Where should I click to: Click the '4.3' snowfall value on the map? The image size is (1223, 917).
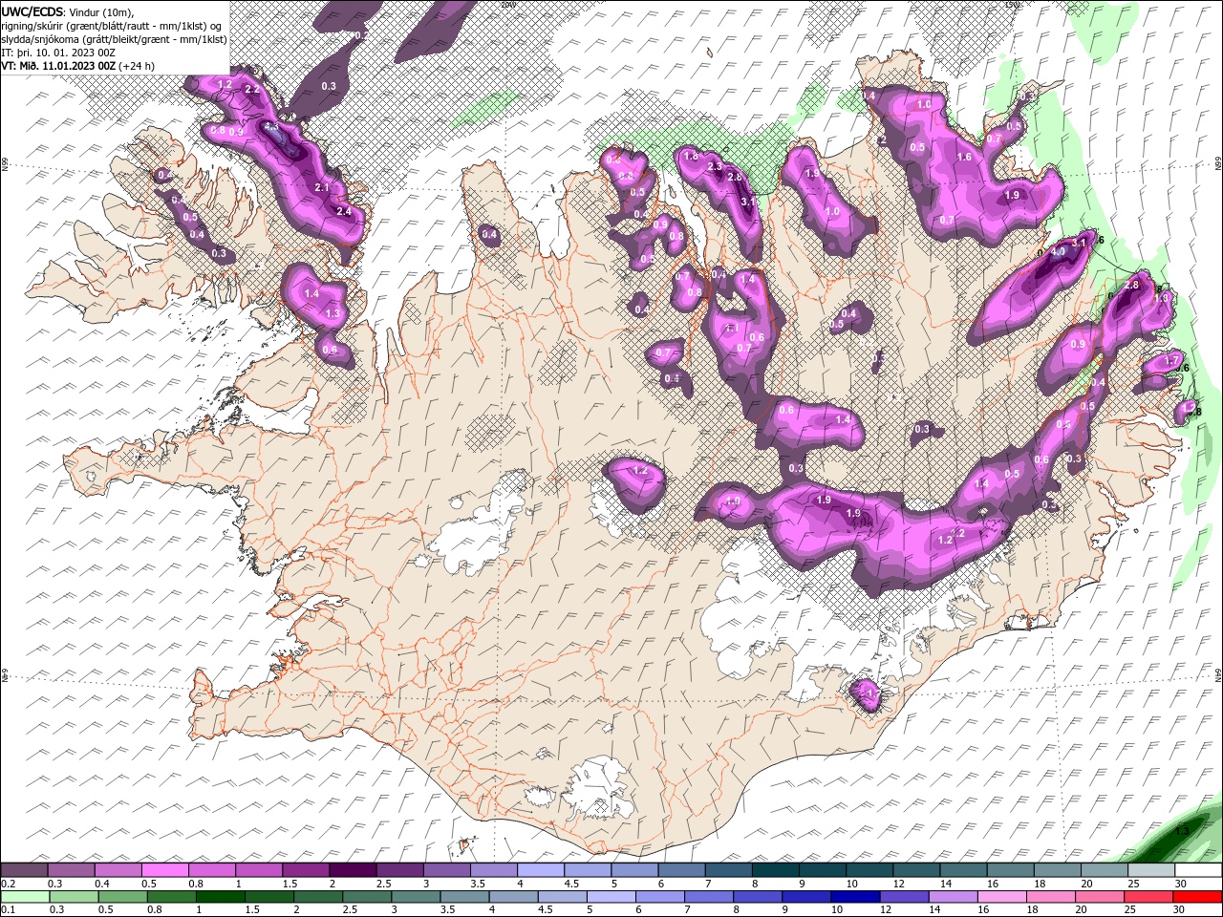[x=271, y=126]
